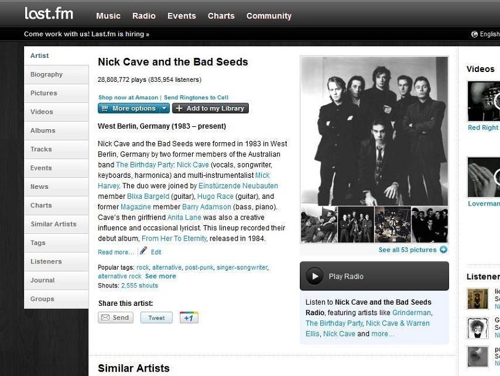Viewport: 500px width, 376px height.
Task: Click the rock tag
Action: (142, 267)
